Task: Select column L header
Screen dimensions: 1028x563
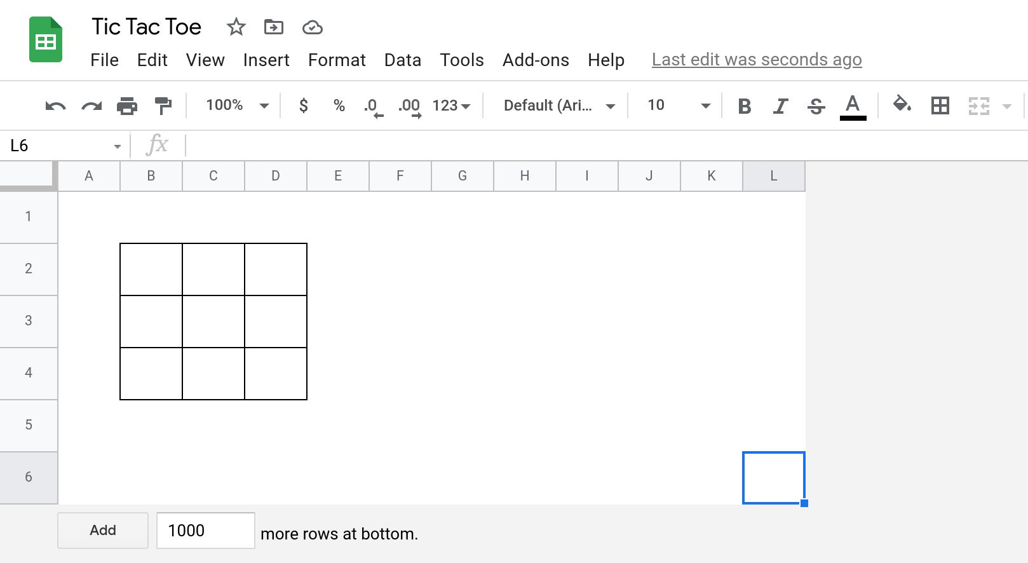Action: click(774, 176)
